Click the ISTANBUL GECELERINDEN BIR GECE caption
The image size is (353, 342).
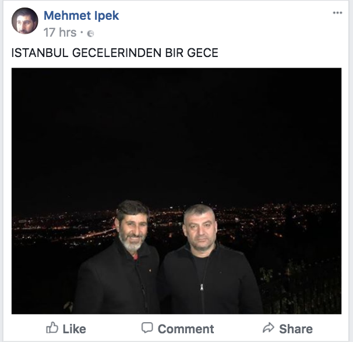[115, 53]
